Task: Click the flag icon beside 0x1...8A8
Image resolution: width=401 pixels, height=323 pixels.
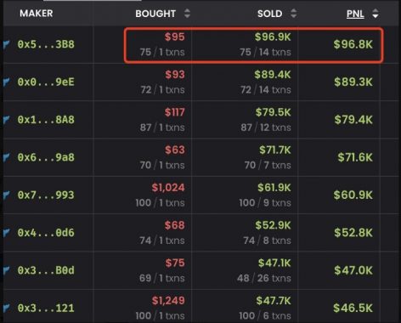Action: tap(6, 120)
